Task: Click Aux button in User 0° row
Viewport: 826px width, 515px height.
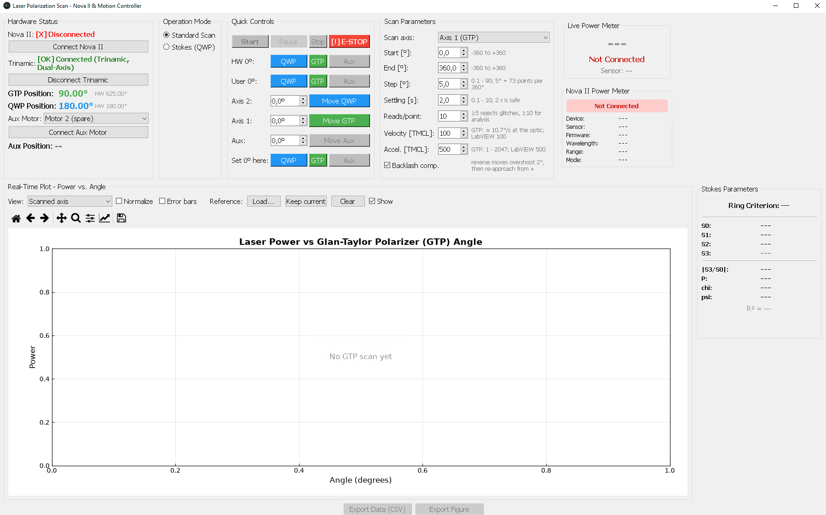Action: [349, 81]
